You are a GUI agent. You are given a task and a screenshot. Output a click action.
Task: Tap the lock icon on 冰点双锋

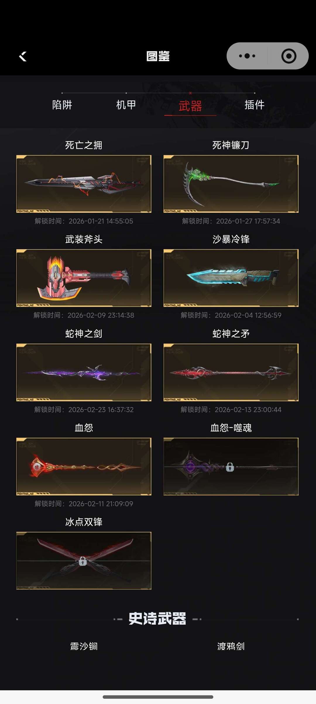pos(83,561)
